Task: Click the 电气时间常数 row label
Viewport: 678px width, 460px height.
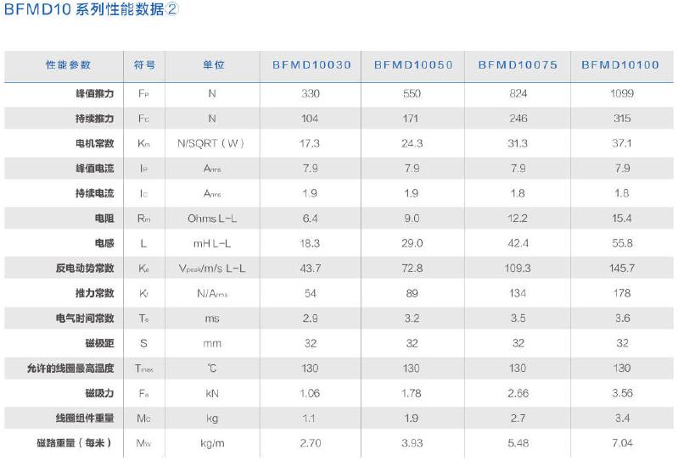Action: point(85,319)
